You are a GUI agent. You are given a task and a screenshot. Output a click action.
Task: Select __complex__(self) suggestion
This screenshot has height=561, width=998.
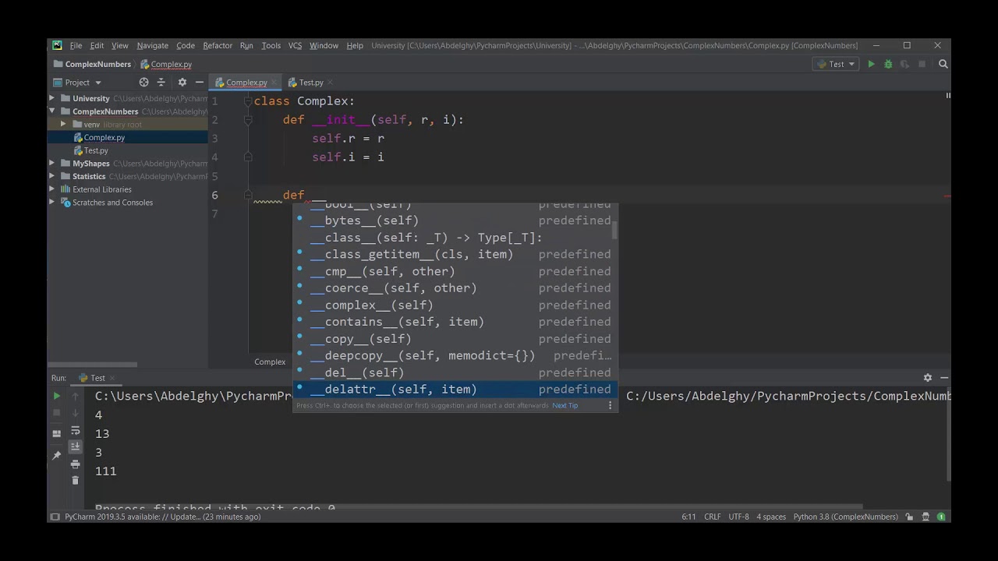point(455,305)
